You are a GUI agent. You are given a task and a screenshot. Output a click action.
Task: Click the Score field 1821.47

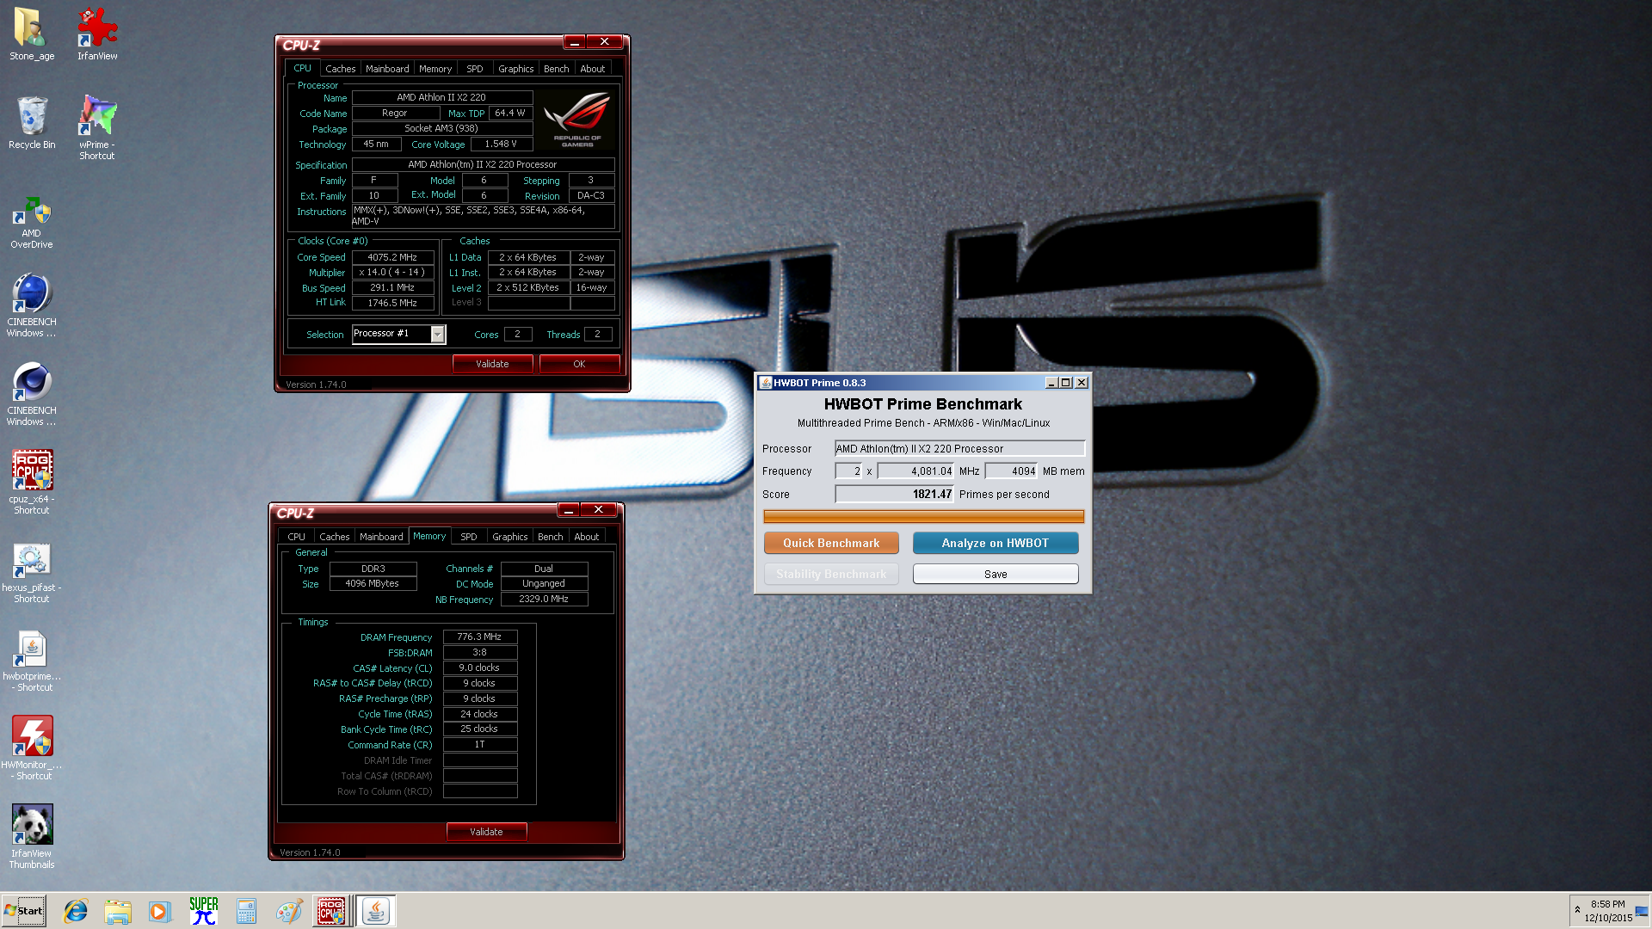895,494
